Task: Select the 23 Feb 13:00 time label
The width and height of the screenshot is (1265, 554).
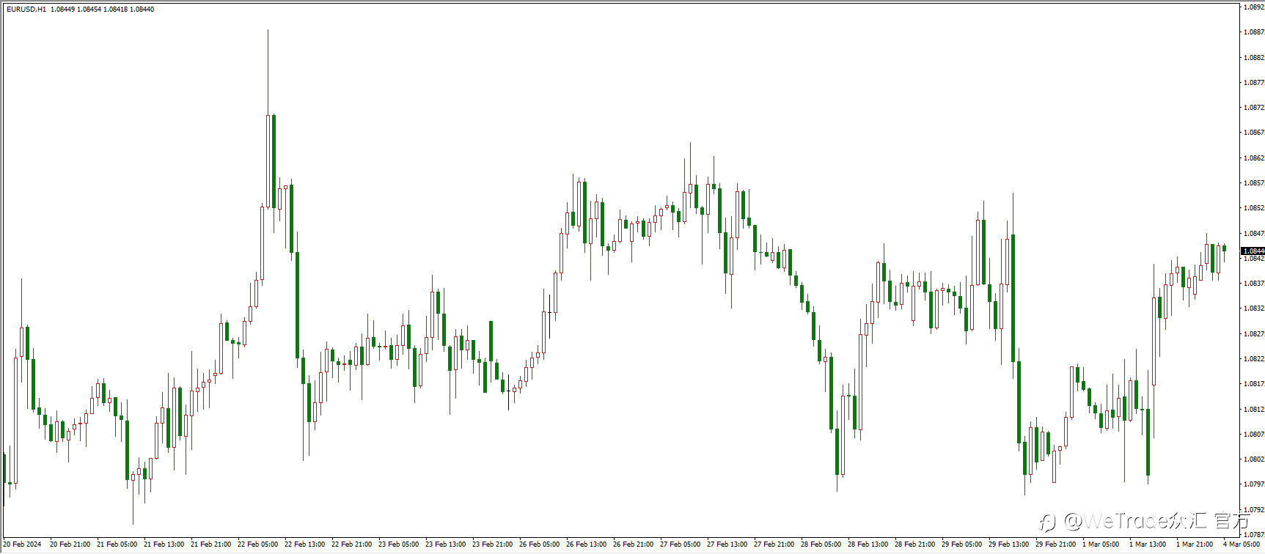Action: [445, 544]
